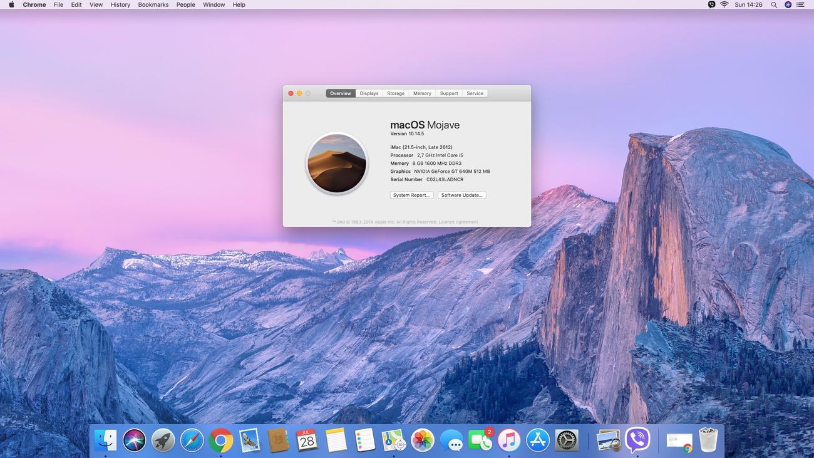Click the Viber menu bar status icon

coord(711,4)
